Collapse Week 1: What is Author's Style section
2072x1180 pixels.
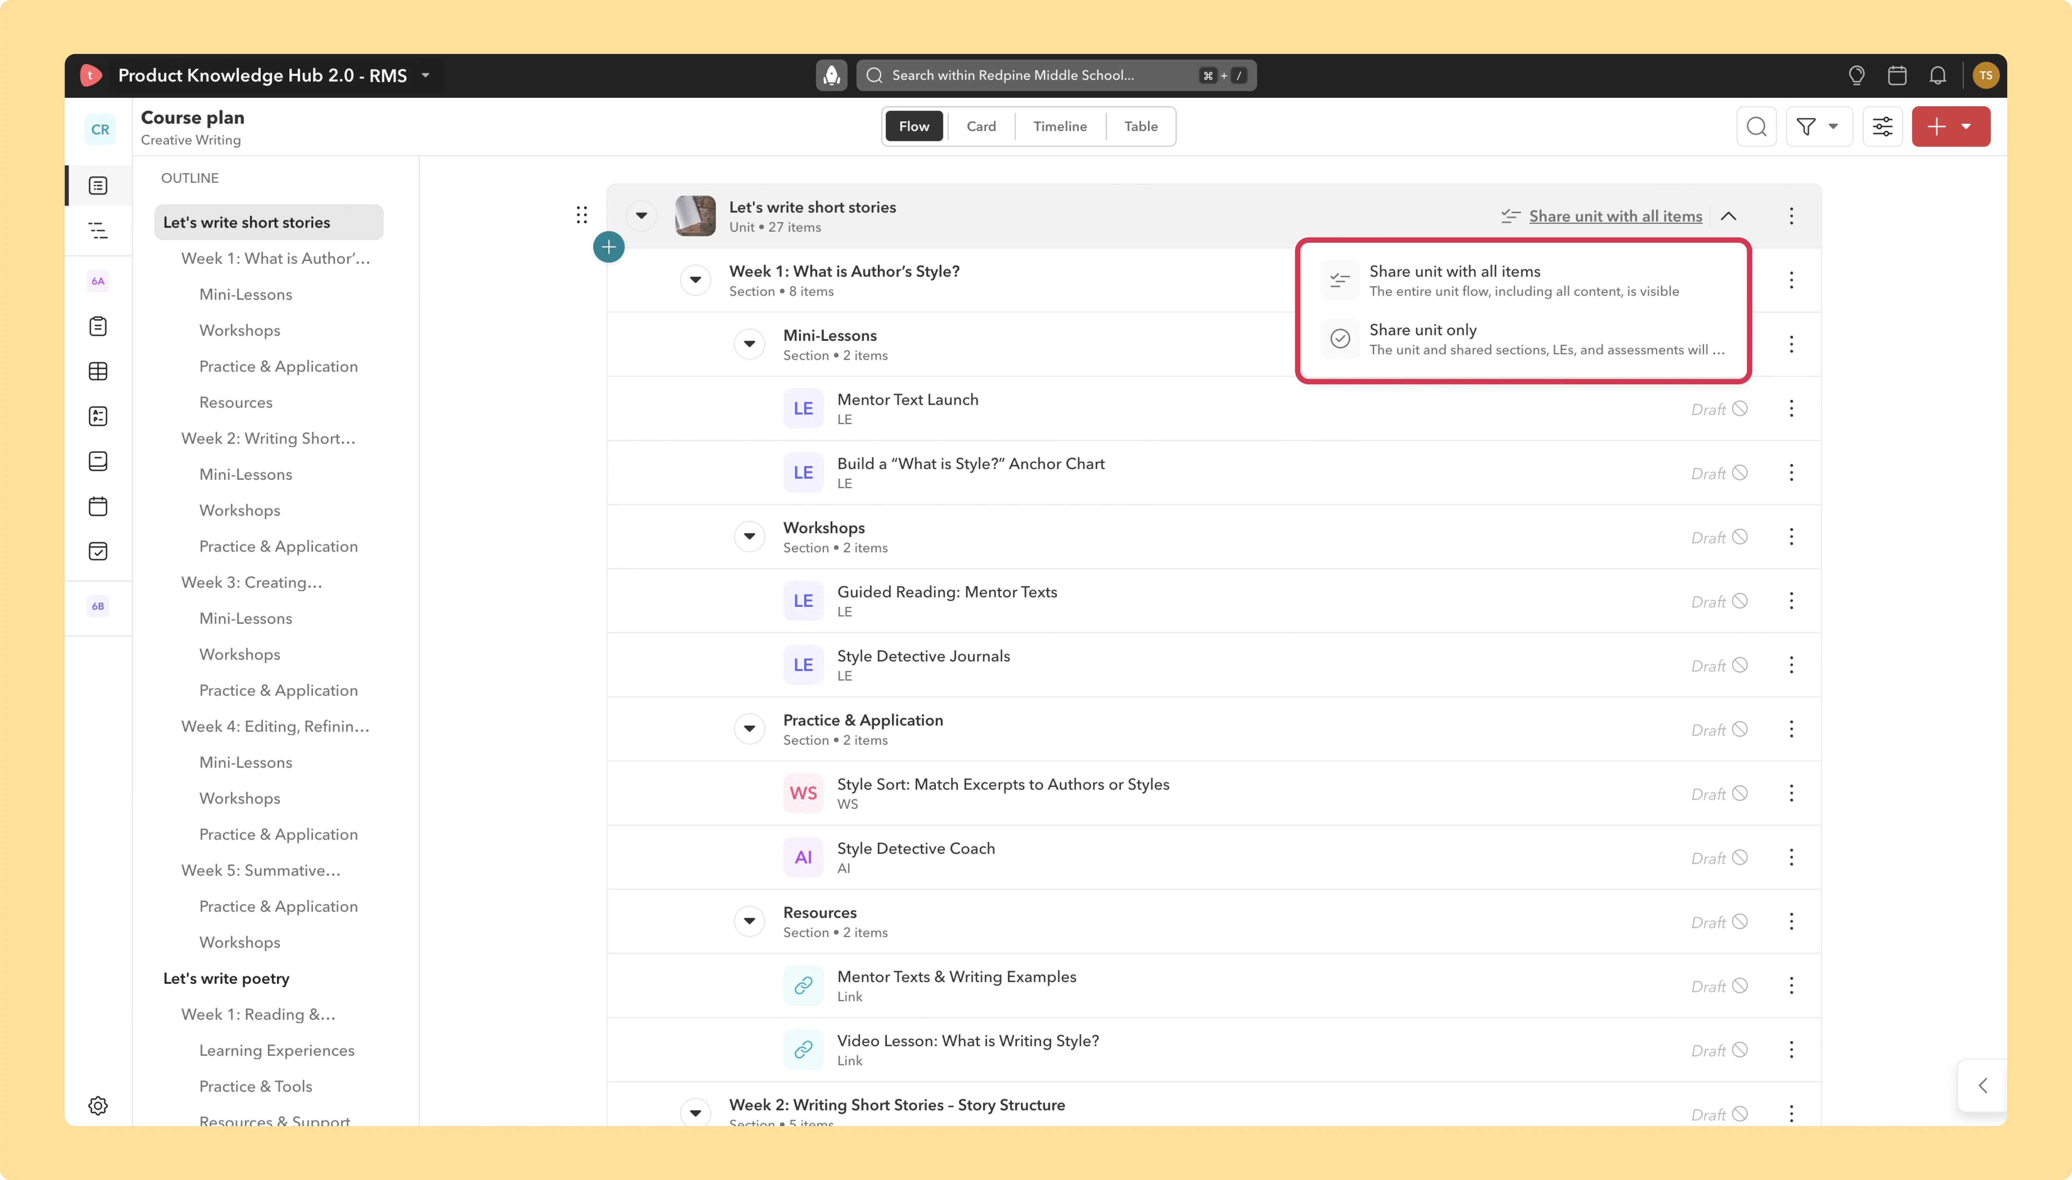[695, 279]
